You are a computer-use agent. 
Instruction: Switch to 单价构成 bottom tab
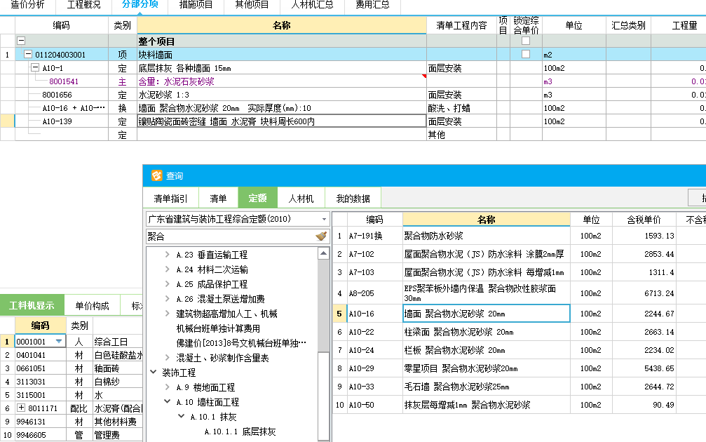(x=93, y=306)
